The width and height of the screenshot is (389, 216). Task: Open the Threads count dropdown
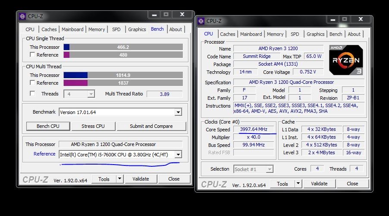tap(91, 94)
